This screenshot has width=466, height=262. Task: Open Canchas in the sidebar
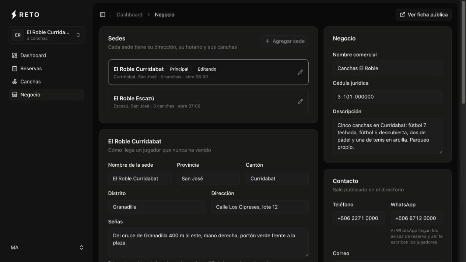[x=46, y=82]
